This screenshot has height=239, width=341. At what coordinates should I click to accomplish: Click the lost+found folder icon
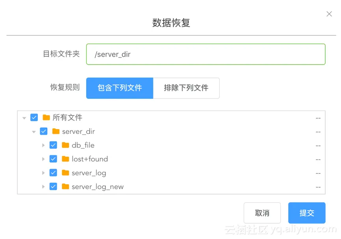pos(65,159)
